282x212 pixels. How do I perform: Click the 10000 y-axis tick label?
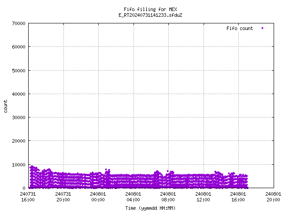pos(19,165)
